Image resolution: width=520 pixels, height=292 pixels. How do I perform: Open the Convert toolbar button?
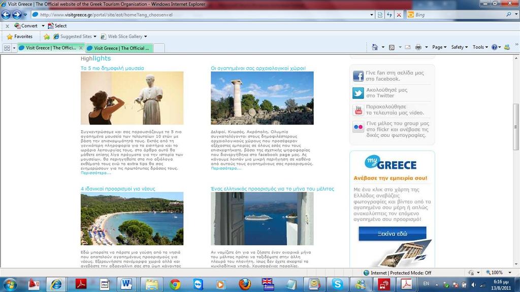coord(26,26)
